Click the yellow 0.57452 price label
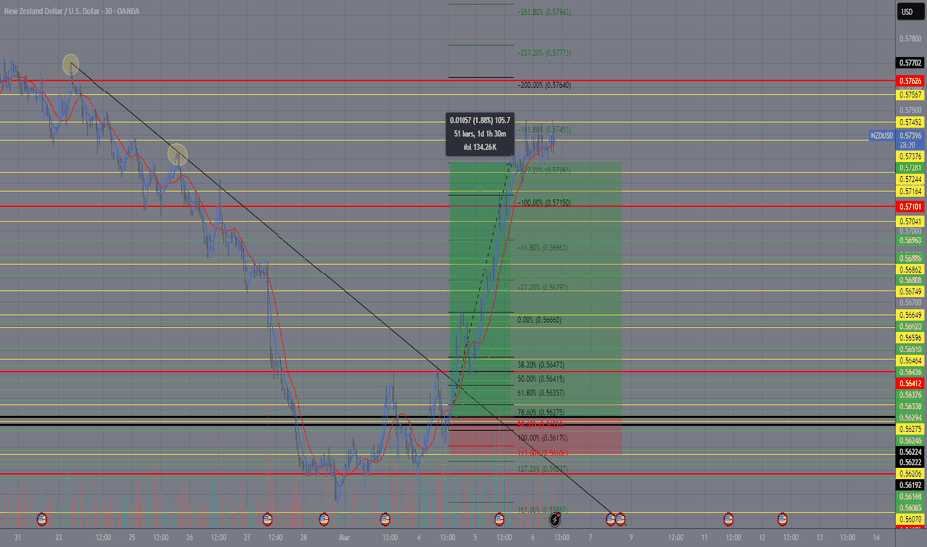Viewport: 927px width, 547px height. click(x=910, y=123)
